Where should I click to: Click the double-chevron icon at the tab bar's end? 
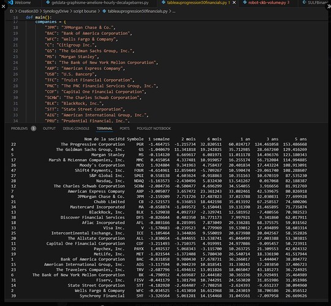[329, 7]
